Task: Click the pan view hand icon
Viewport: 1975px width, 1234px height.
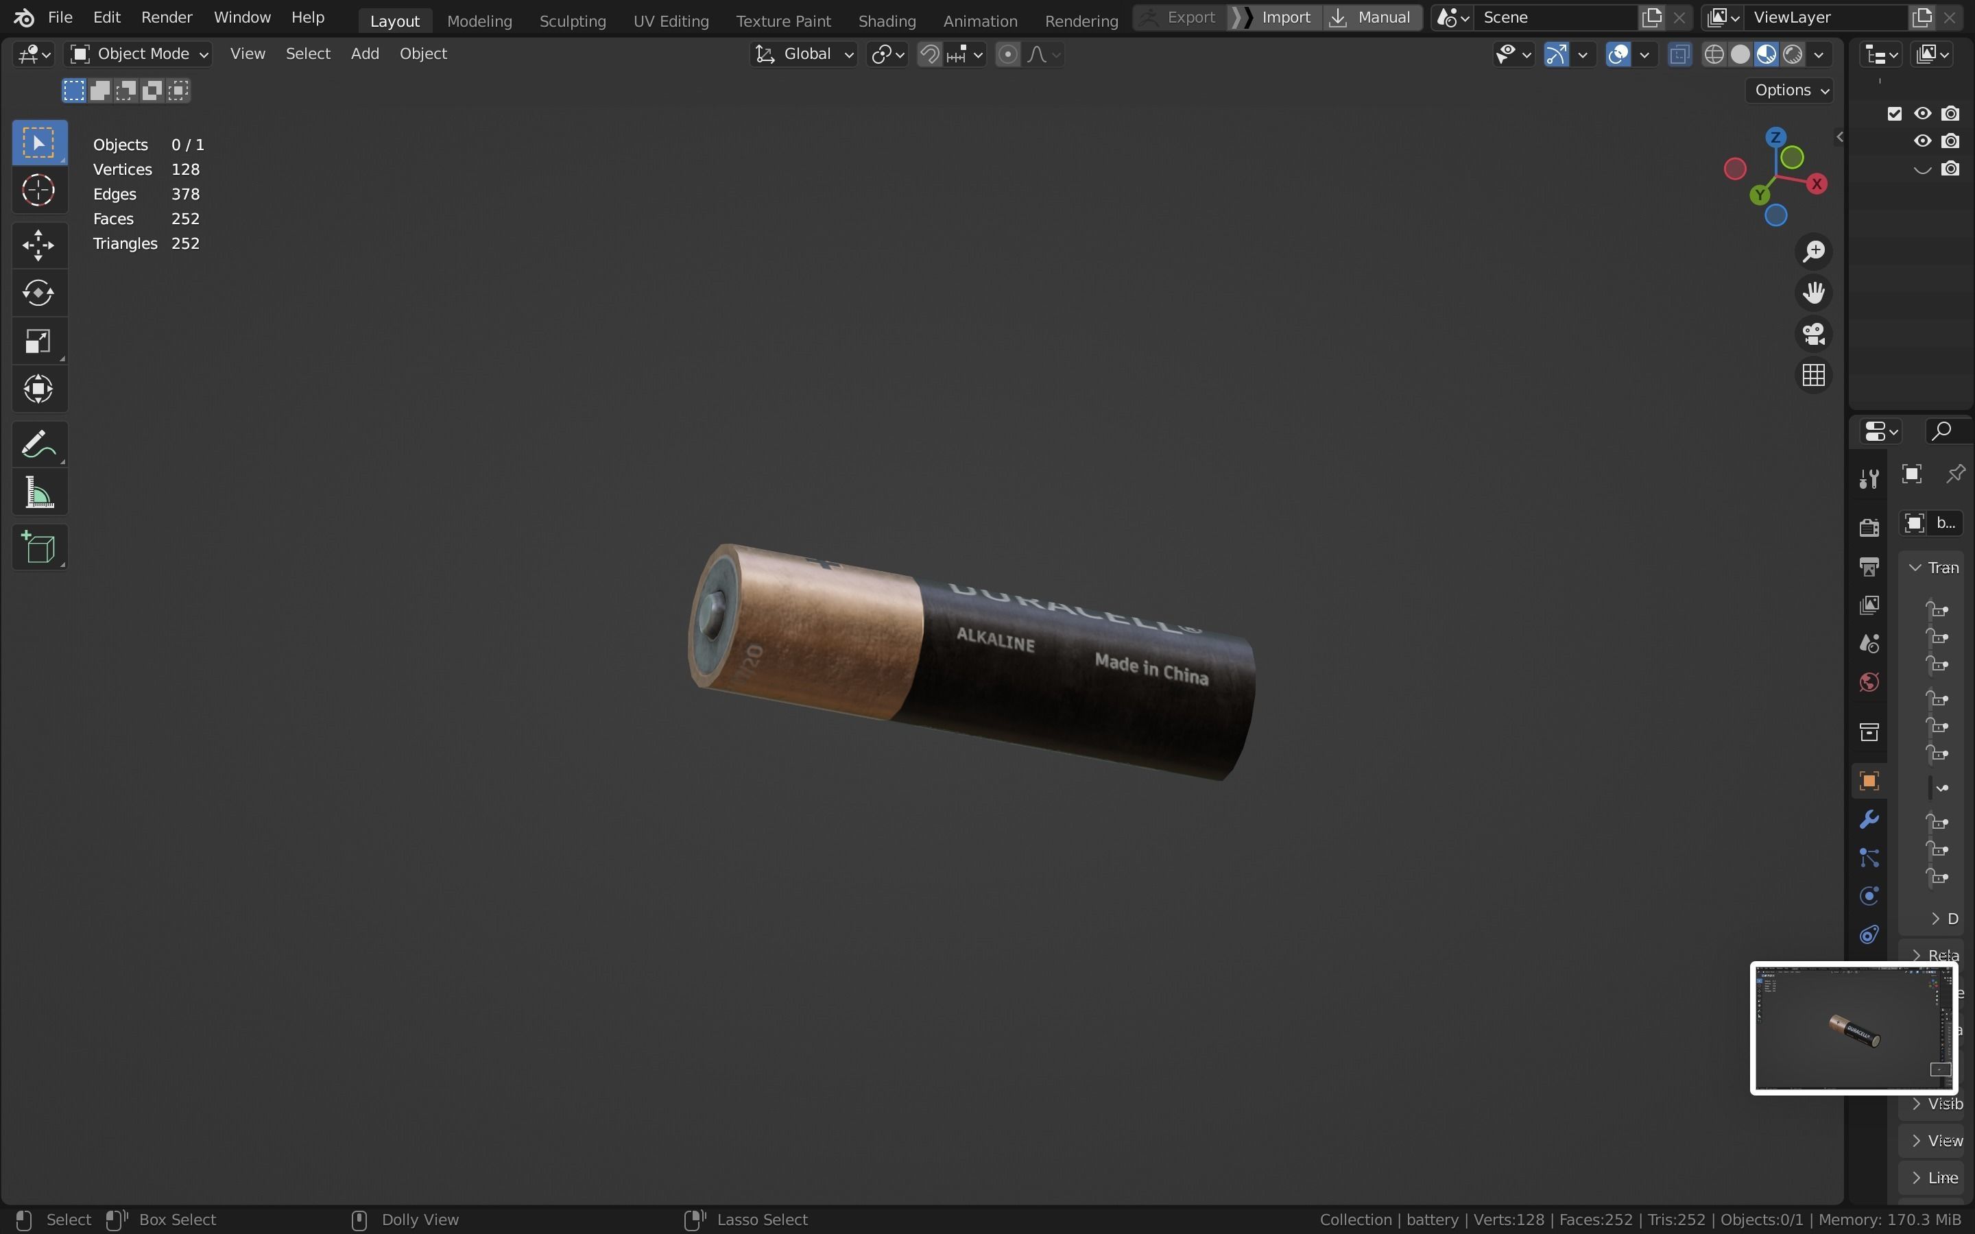Action: 1813,292
